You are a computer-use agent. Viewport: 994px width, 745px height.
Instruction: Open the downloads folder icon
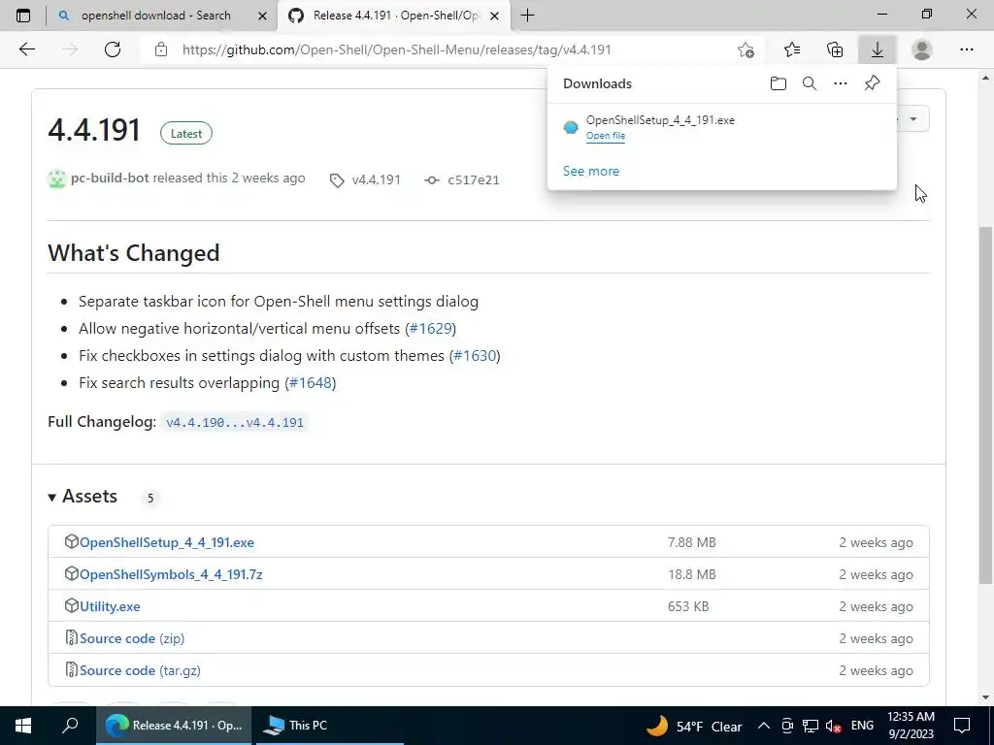(x=779, y=83)
